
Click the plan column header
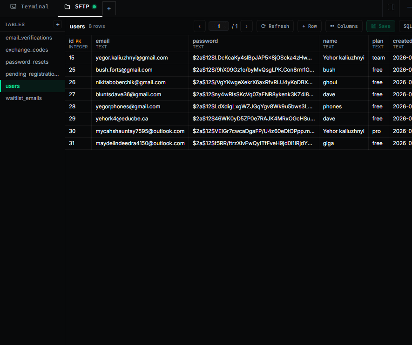378,44
